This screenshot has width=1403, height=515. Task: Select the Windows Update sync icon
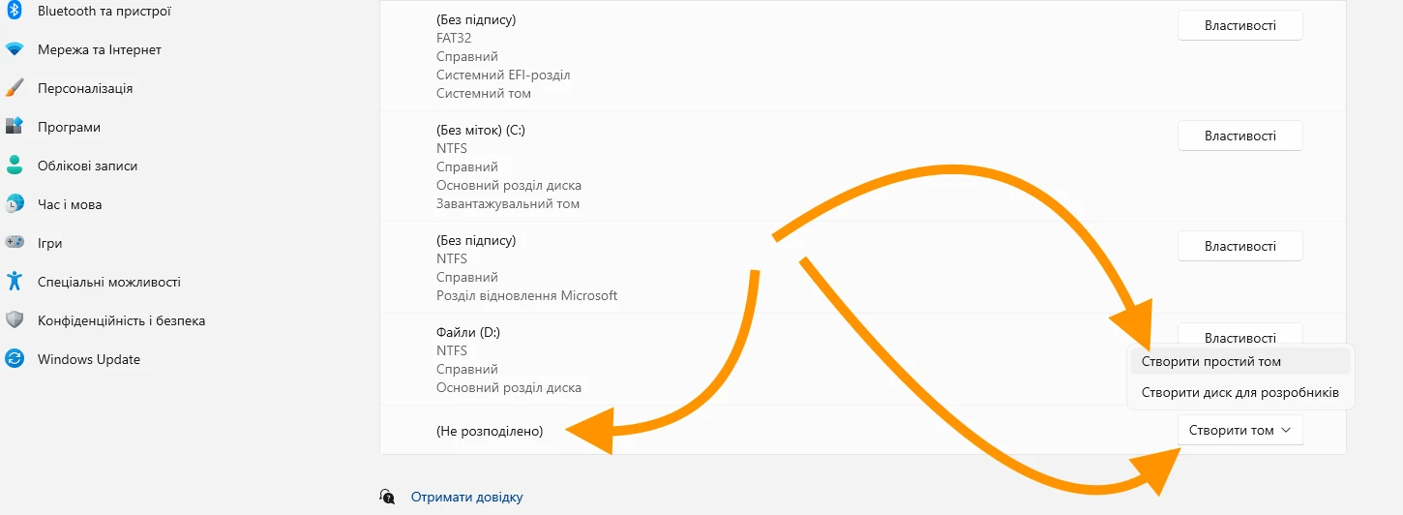[x=14, y=359]
